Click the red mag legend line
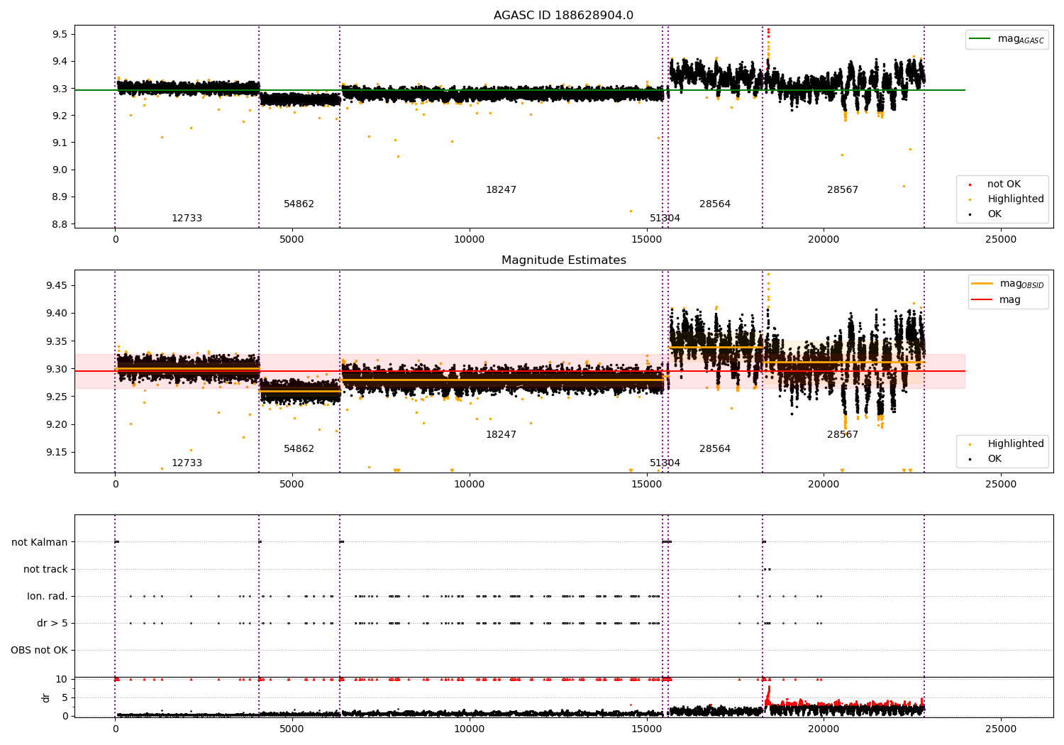This screenshot has width=1064, height=745. [982, 299]
